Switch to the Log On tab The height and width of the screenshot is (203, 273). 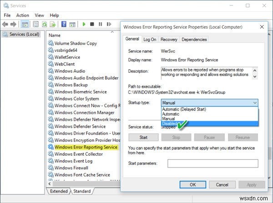[150, 40]
